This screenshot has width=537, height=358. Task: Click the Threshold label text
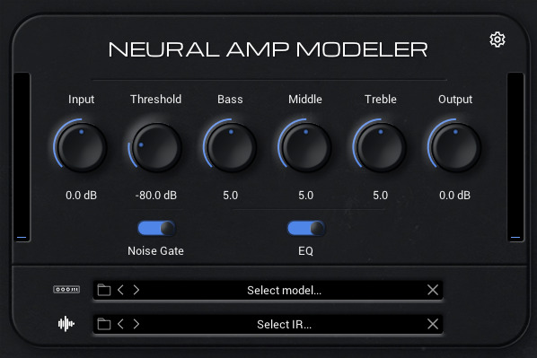(156, 100)
